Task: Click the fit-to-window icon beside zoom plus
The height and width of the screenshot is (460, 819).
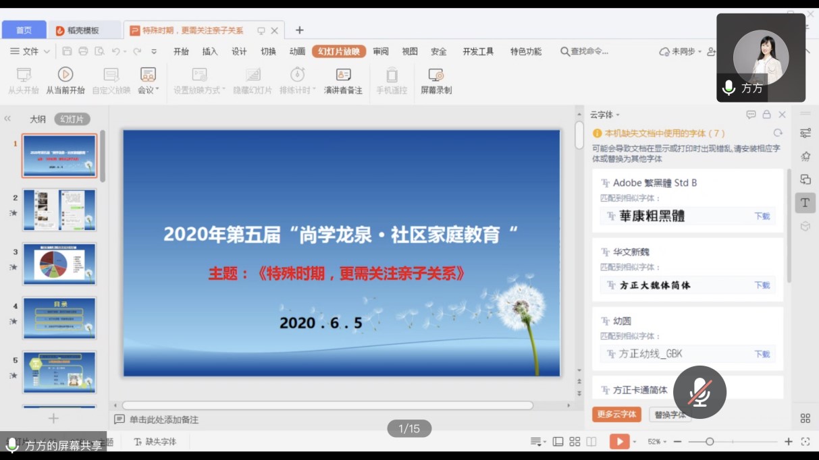Action: pyautogui.click(x=805, y=442)
